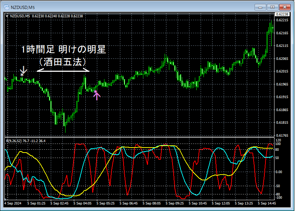Click the NZDUSD,M5 OHLC header text
295x211 pixels.
coord(46,16)
